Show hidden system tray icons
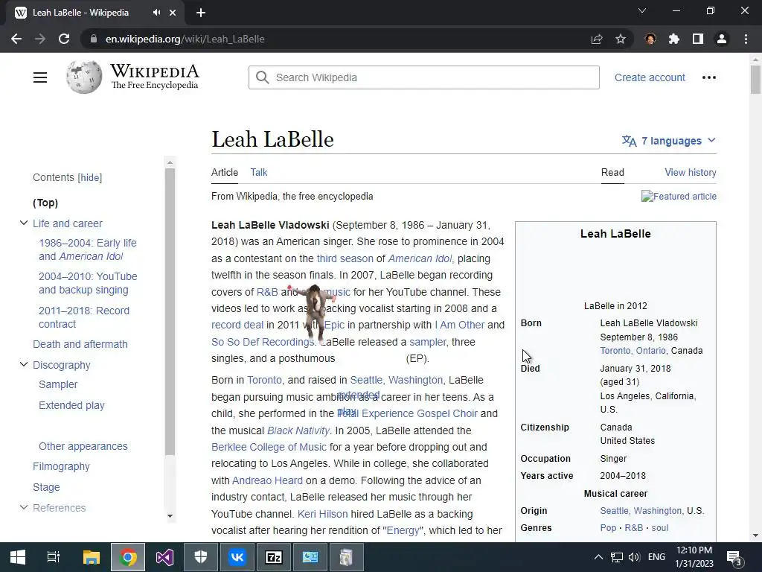This screenshot has height=572, width=762. (x=599, y=557)
